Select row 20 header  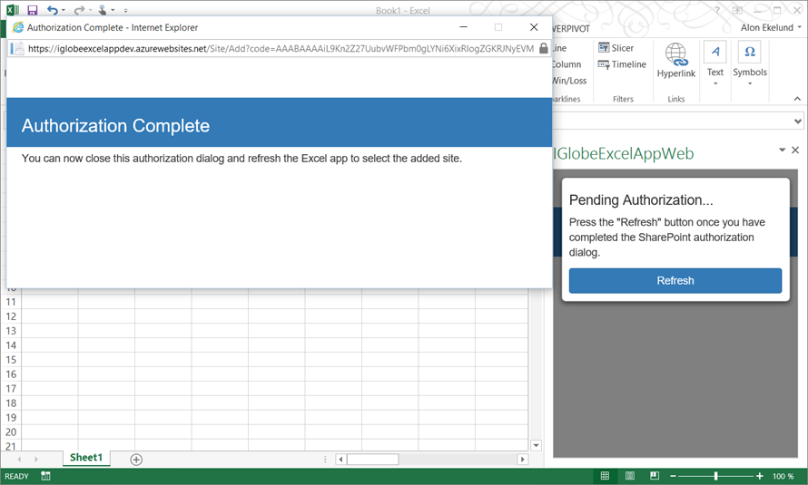(x=11, y=432)
